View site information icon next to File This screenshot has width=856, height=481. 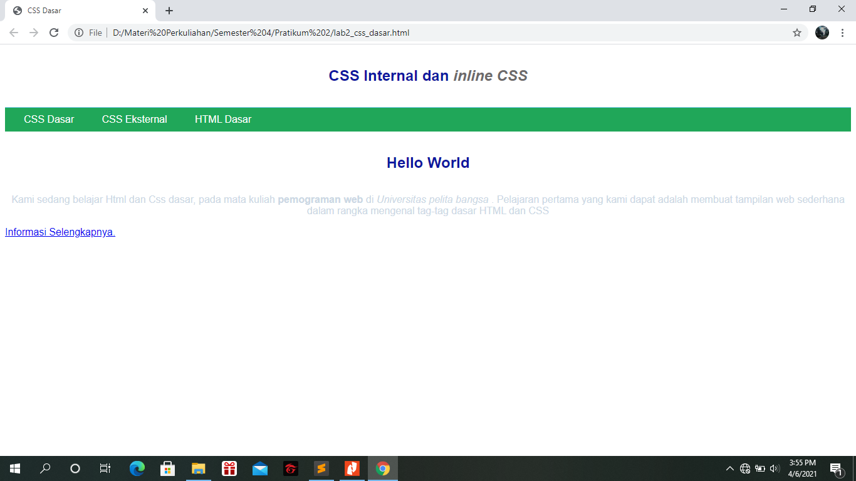79,33
